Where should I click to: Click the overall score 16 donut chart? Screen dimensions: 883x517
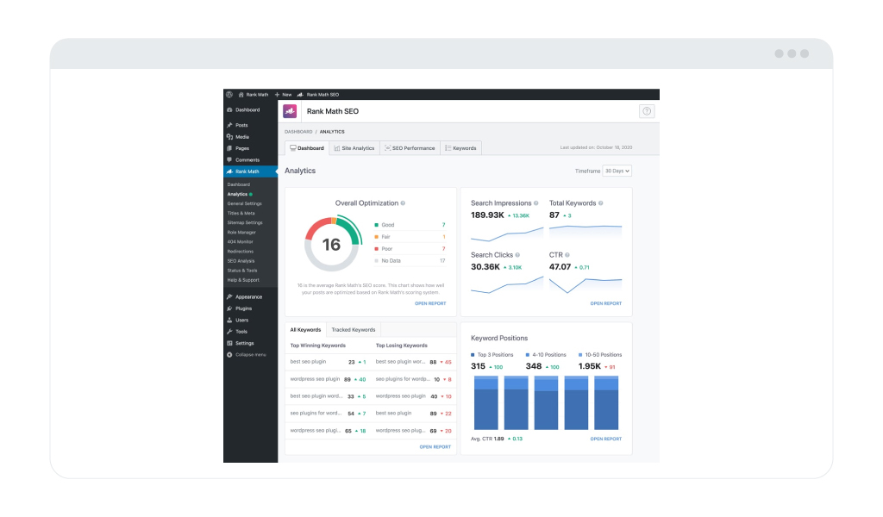pyautogui.click(x=332, y=244)
